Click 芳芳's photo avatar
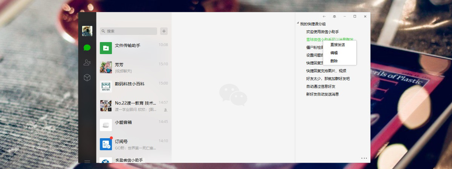Image resolution: width=452 pixels, height=169 pixels. point(106,67)
